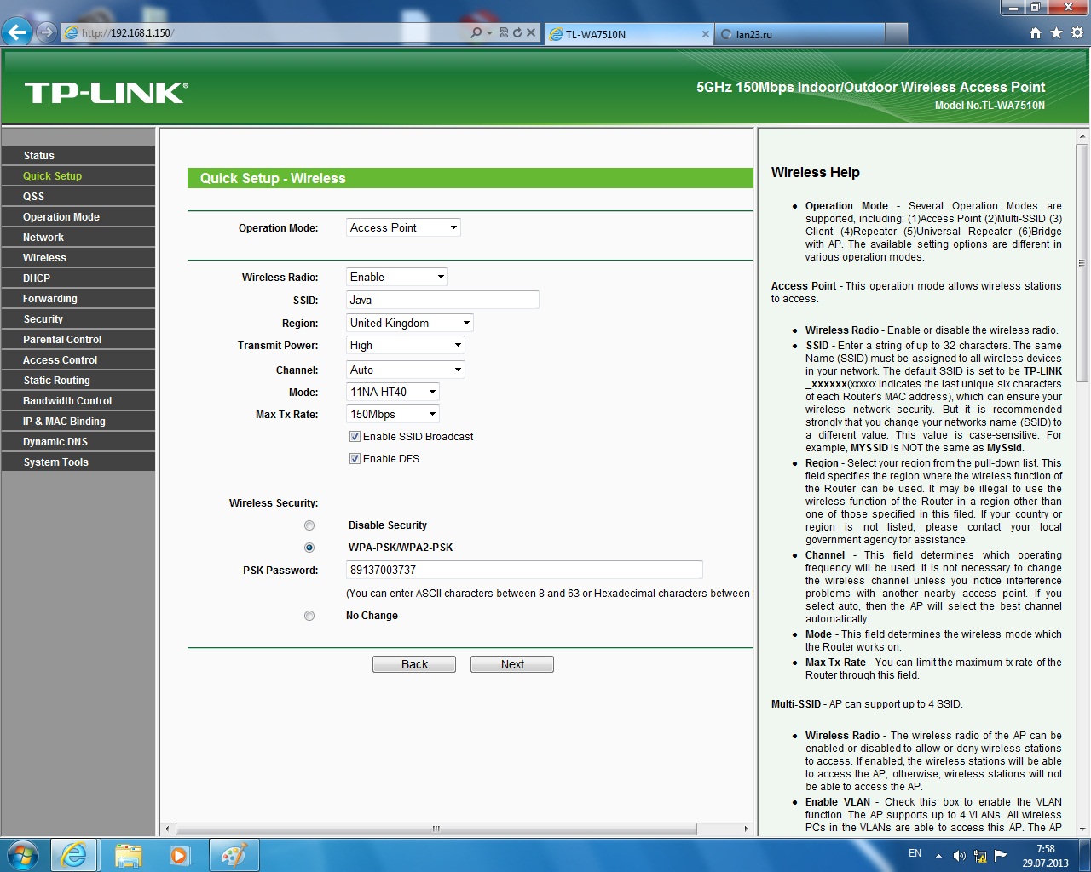The width and height of the screenshot is (1091, 872).
Task: Open IP & MAC Binding
Action: (78, 422)
